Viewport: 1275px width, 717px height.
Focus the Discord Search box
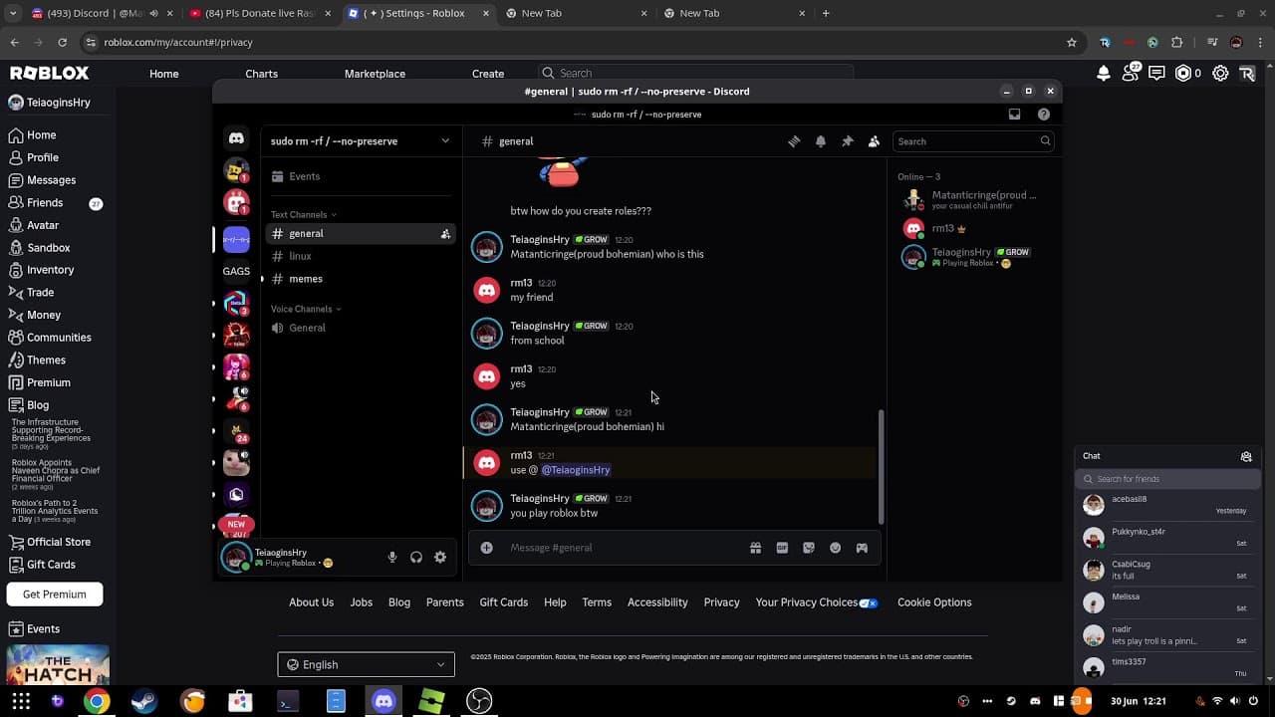(x=973, y=141)
